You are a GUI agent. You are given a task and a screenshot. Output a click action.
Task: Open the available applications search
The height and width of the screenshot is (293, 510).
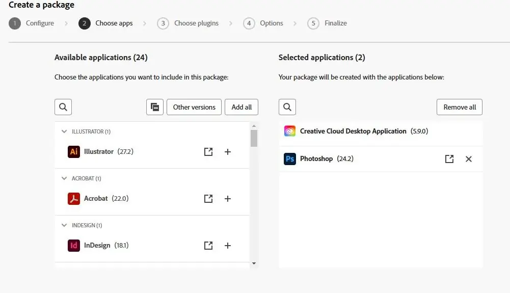coord(63,107)
